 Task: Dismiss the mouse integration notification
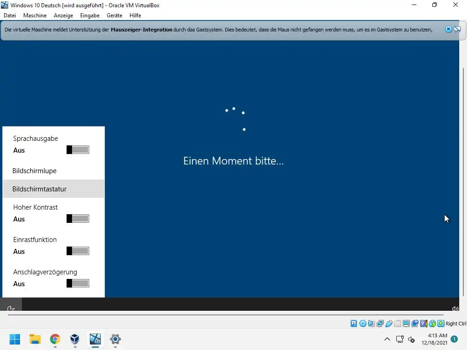[448, 29]
